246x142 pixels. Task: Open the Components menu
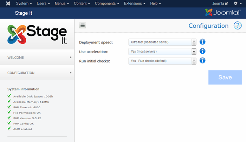(107, 4)
